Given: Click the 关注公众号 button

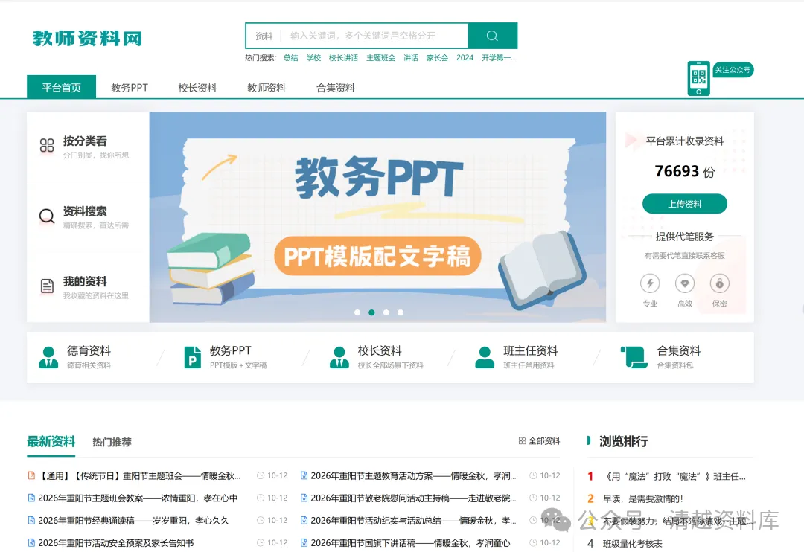Looking at the screenshot, I should click(x=733, y=70).
